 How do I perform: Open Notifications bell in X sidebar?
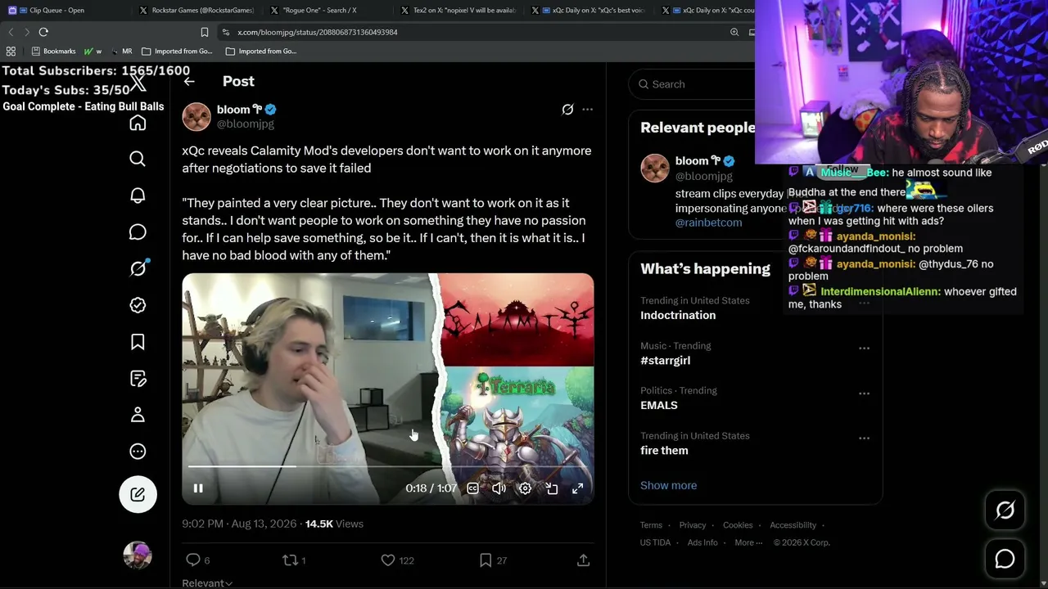tap(138, 196)
